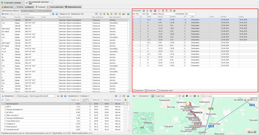Open the Google Карта map source dropdown
Image resolution: width=259 pixels, height=135 pixels.
176,96
